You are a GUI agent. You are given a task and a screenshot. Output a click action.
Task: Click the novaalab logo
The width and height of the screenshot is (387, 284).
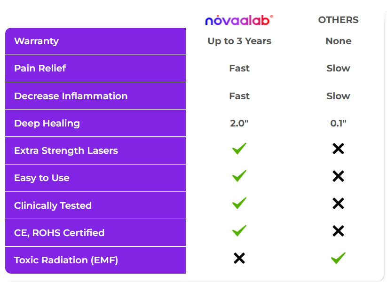[x=239, y=20]
